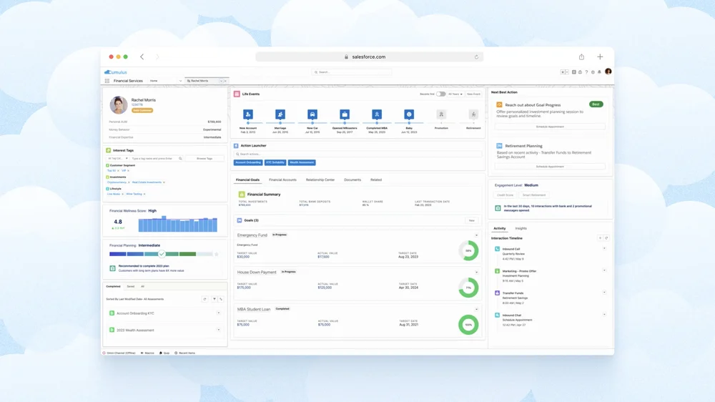The height and width of the screenshot is (402, 715).
Task: Open the App Launcher grid icon
Action: pos(107,81)
